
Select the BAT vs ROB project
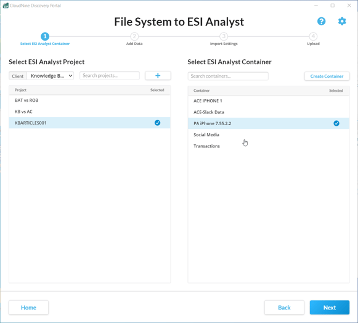[90, 100]
